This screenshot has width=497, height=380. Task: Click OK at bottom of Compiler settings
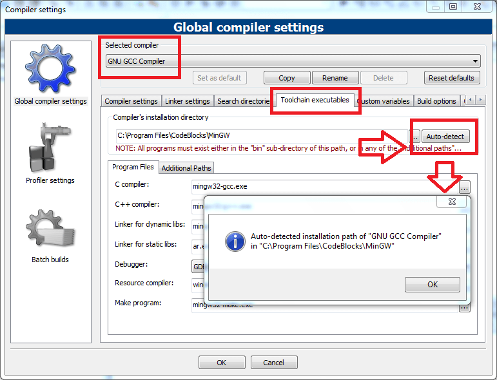coord(222,362)
